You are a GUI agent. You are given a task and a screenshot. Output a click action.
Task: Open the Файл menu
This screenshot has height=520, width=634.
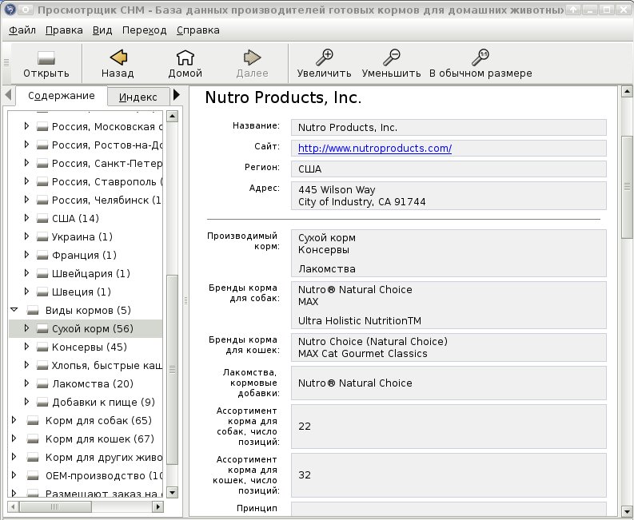pos(22,30)
